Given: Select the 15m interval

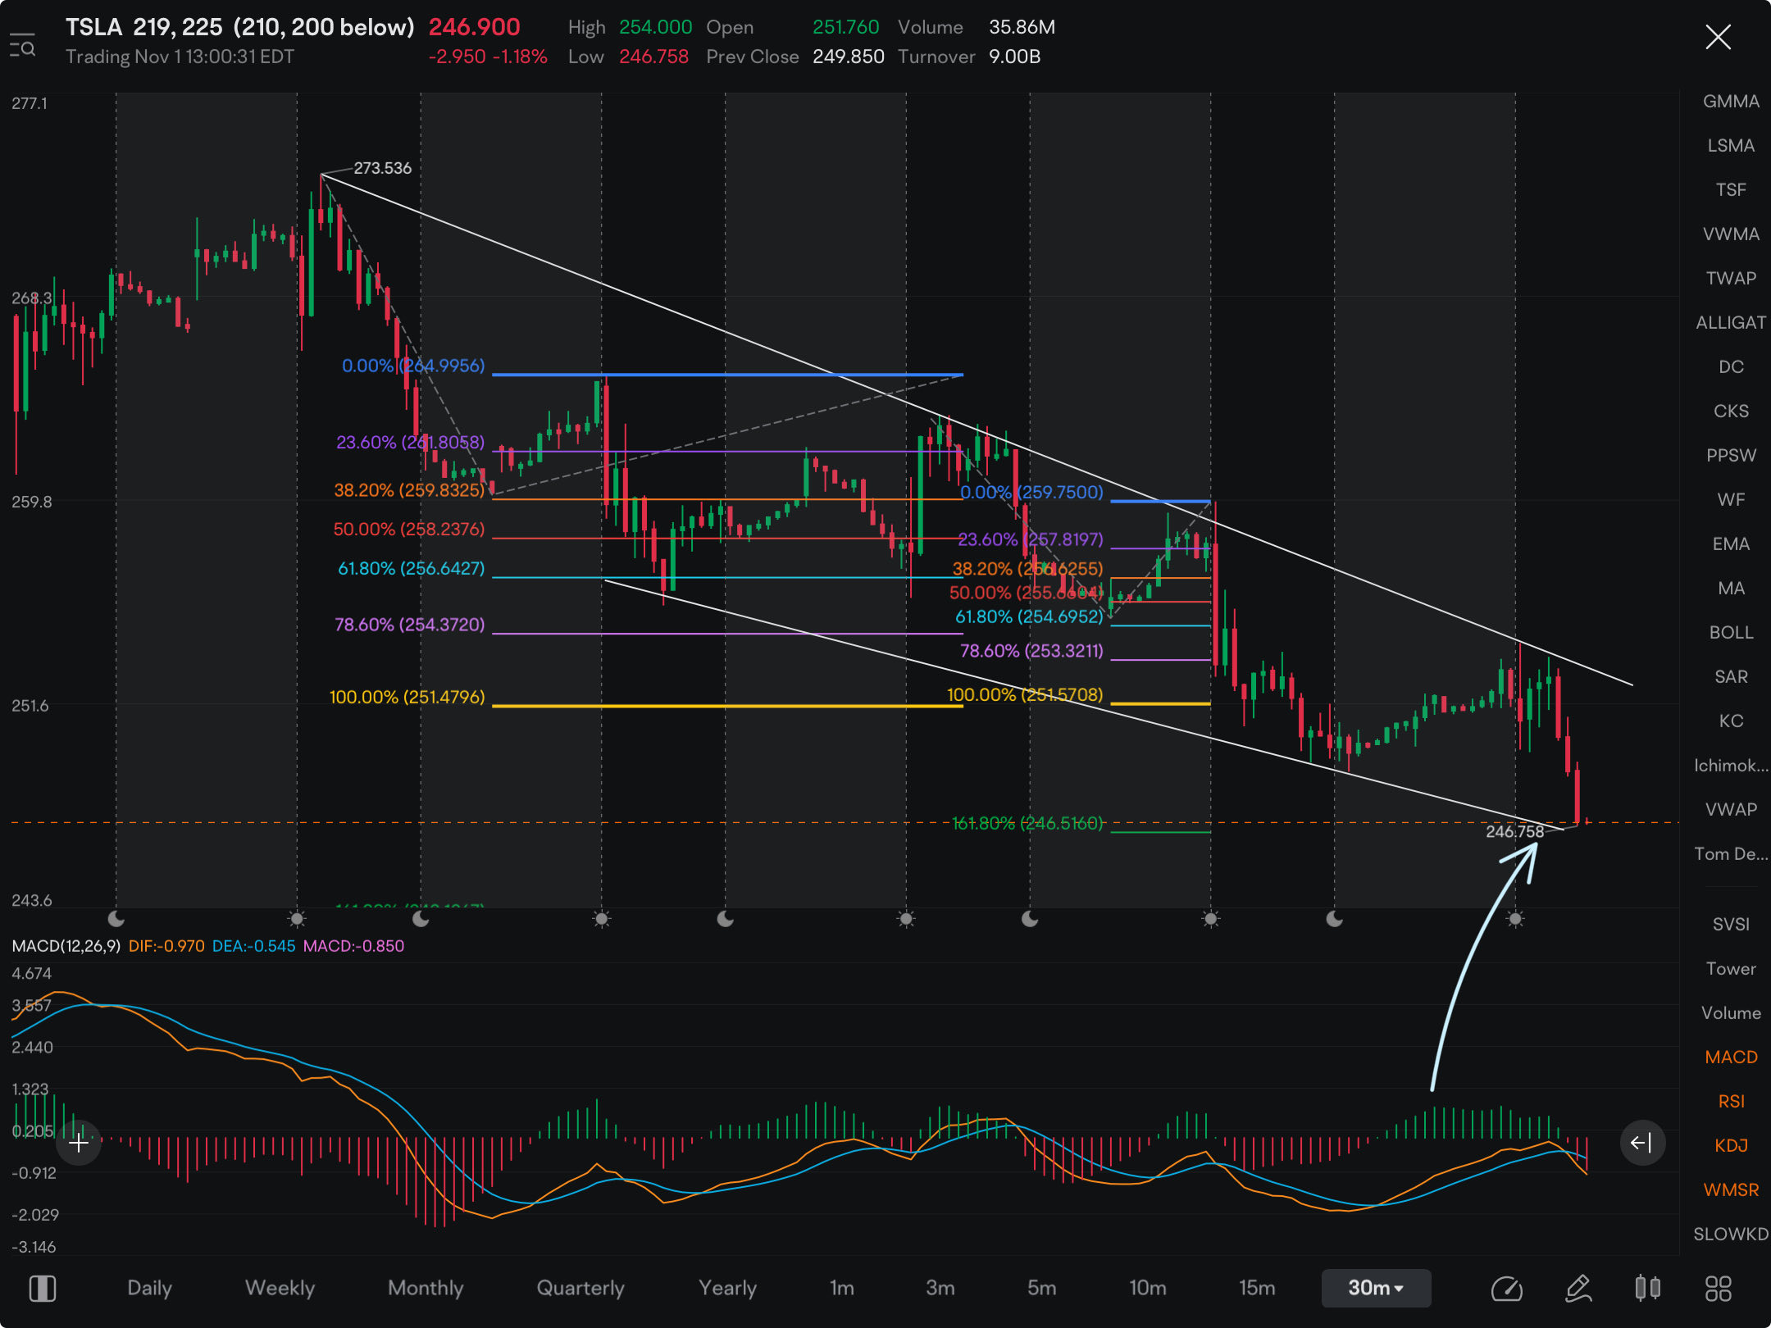Looking at the screenshot, I should [1256, 1288].
